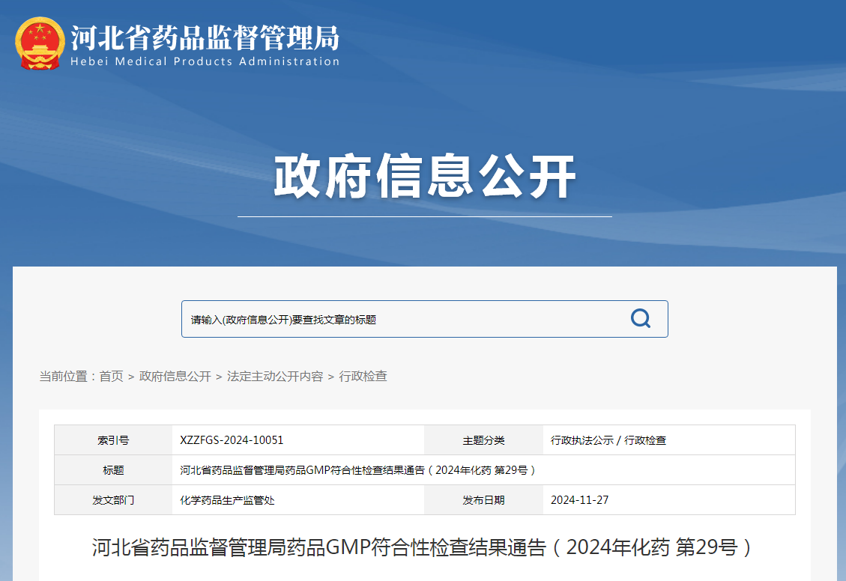Go to 政府信息公开 breadcrumb link
Screen dimensions: 846x581
(x=175, y=376)
